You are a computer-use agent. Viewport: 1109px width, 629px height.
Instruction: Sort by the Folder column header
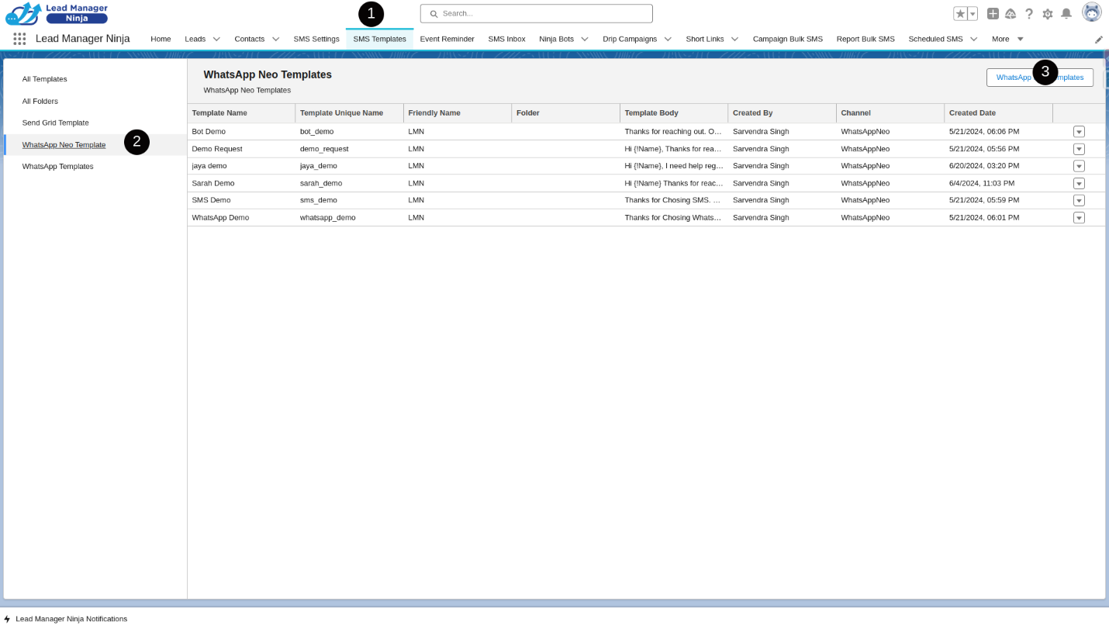(566, 113)
